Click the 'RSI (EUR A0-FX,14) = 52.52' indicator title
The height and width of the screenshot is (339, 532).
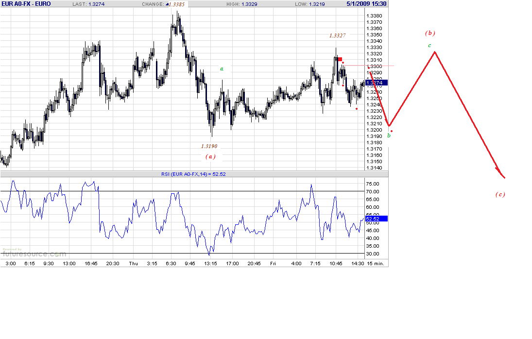click(193, 174)
